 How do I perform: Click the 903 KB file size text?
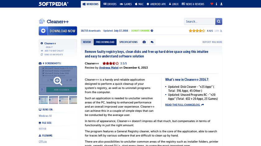coord(43,129)
